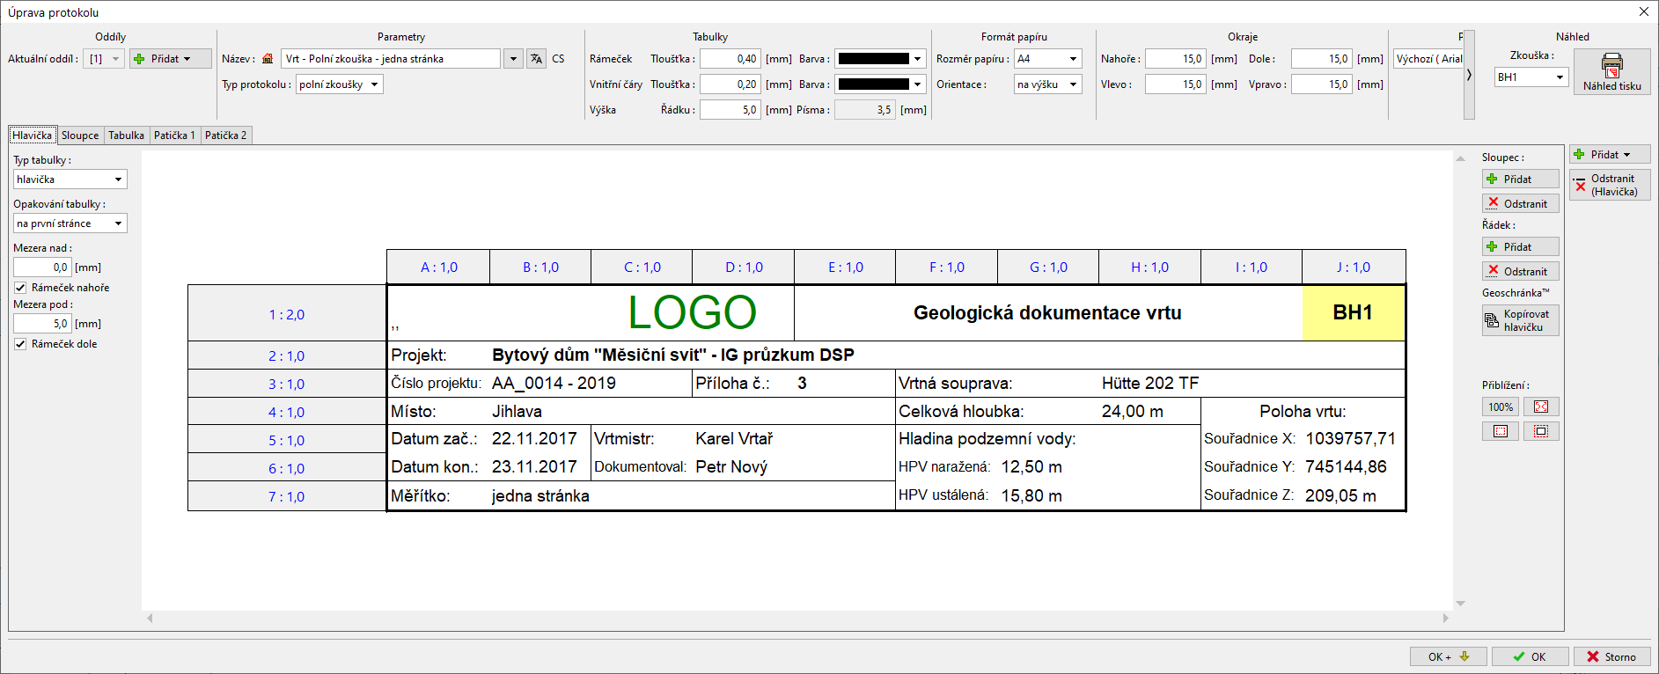The width and height of the screenshot is (1659, 674).
Task: Click the Vnitřní čáry Tloušťka 0,20 field
Action: tap(730, 84)
